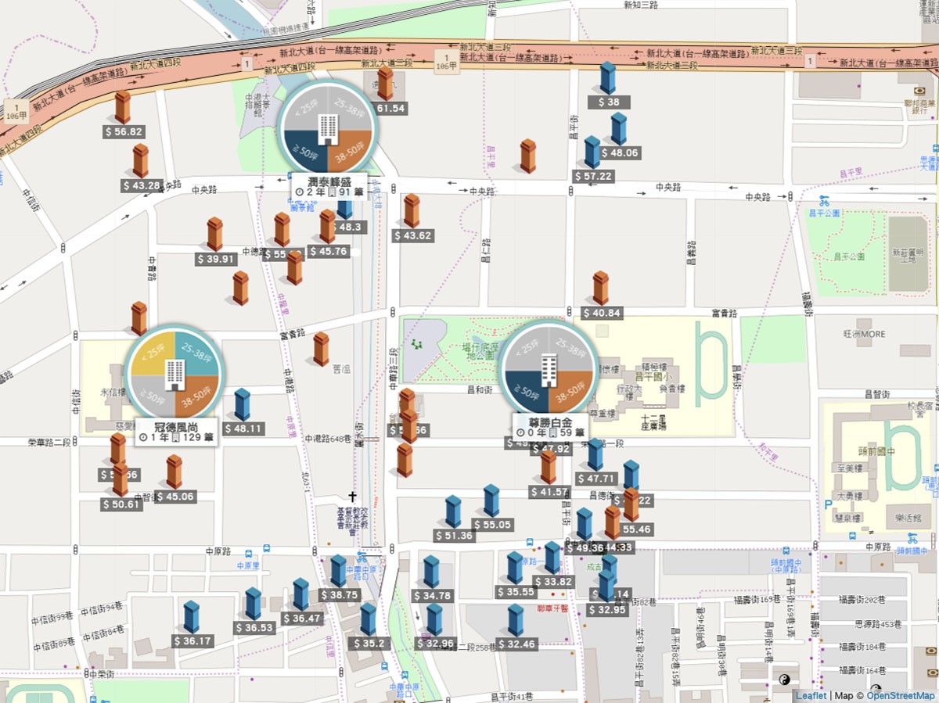Screen dimensions: 939x703
Task: Select the orange marker priced $ 45.06
Action: pyautogui.click(x=174, y=472)
